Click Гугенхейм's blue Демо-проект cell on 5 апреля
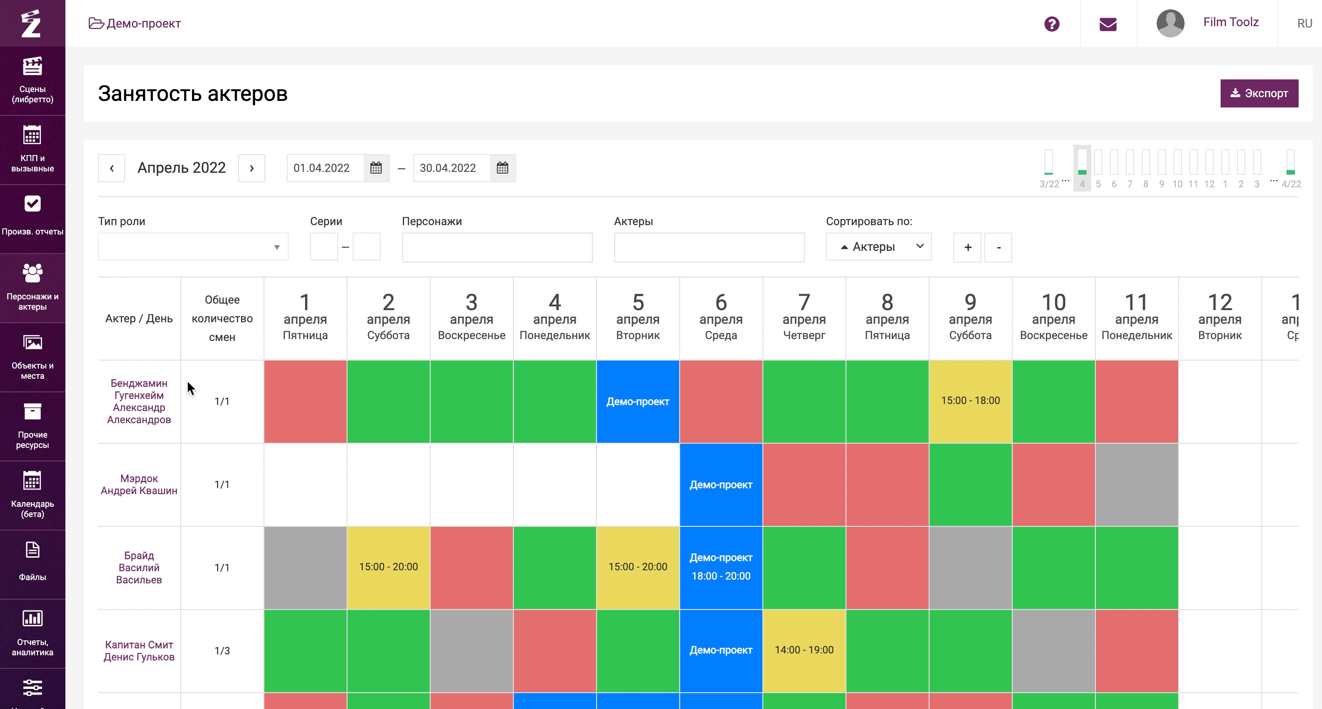This screenshot has height=709, width=1322. (x=637, y=401)
